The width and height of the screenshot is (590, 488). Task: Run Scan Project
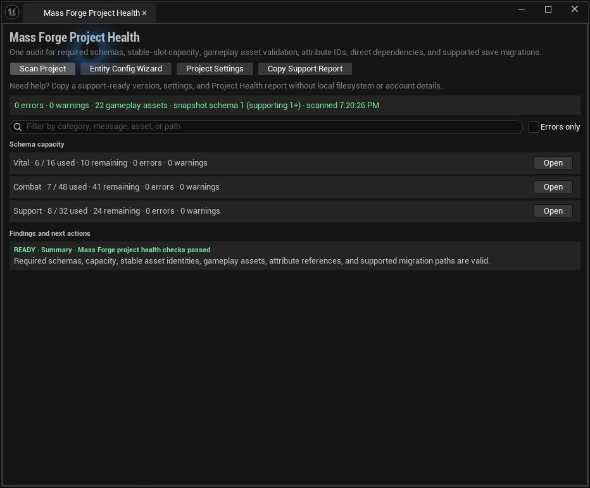tap(42, 69)
